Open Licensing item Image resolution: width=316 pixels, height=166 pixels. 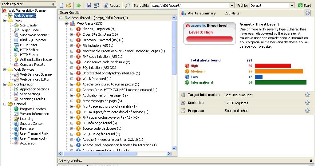27,119
